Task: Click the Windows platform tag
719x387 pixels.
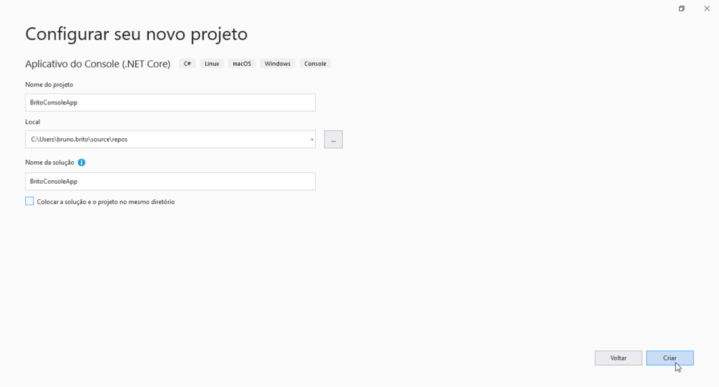Action: 277,64
